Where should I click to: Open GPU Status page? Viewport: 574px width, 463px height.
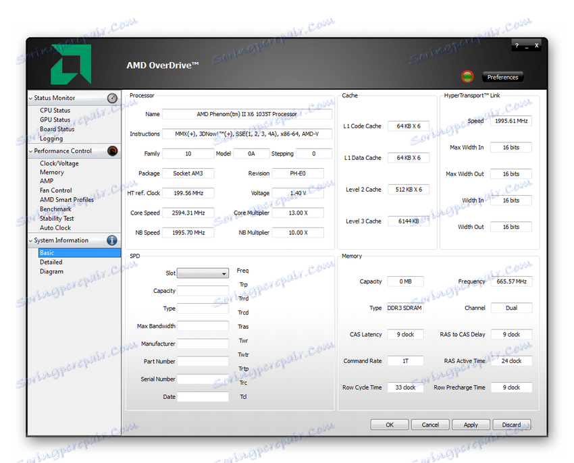click(x=55, y=119)
